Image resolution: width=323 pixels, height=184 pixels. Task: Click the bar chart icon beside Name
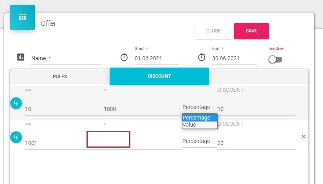click(21, 57)
